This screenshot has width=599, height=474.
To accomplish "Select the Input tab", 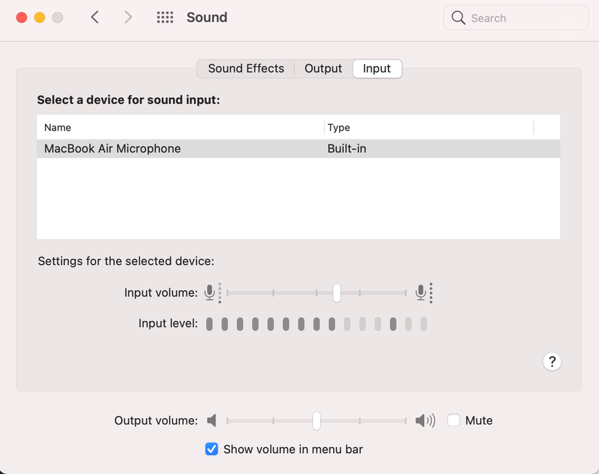I will coord(377,68).
